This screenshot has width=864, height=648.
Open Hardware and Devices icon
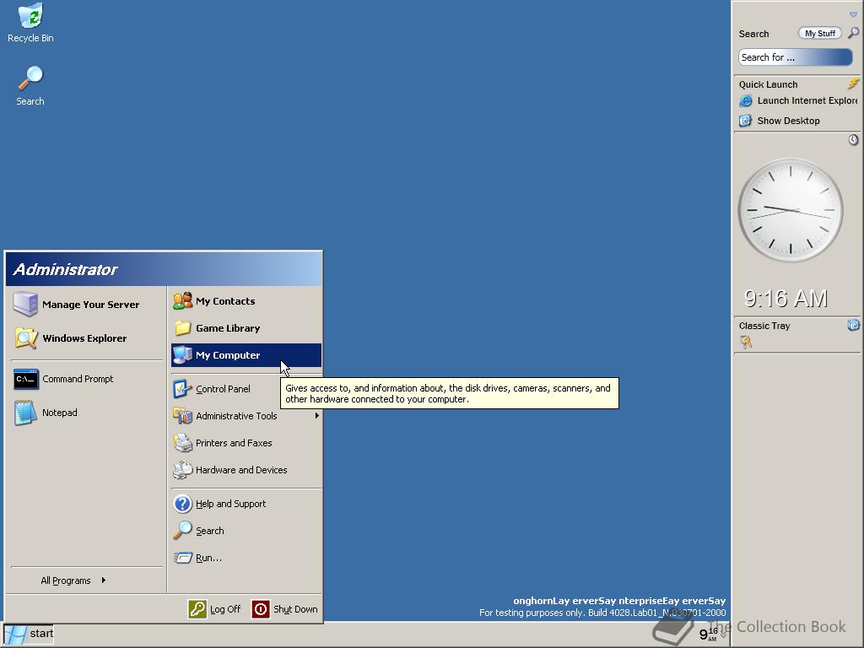[182, 469]
